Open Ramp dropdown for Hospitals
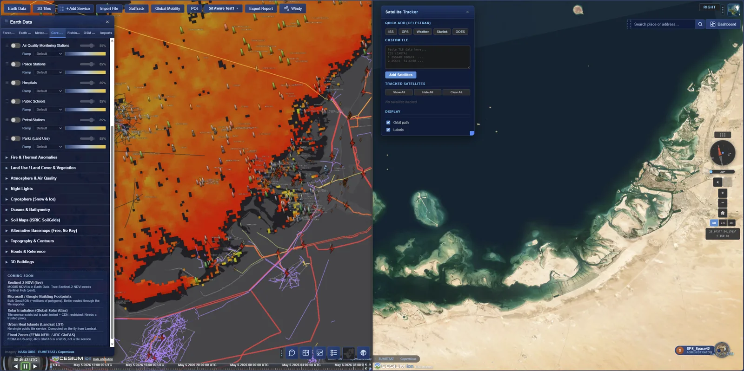744x371 pixels. coord(48,91)
